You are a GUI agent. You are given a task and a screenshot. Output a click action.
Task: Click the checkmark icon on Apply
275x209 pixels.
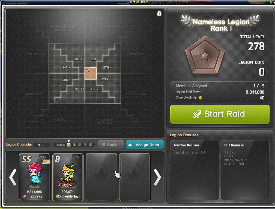point(104,145)
